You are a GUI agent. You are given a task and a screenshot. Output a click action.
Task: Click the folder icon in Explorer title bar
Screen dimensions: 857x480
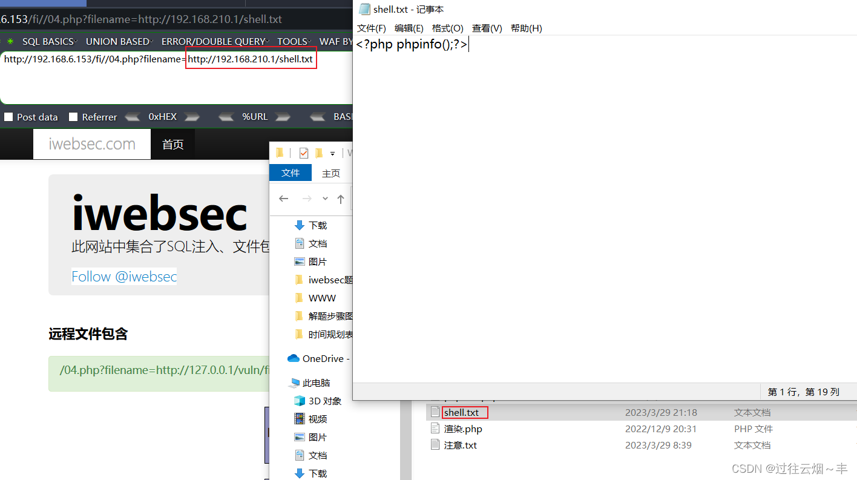pos(280,153)
